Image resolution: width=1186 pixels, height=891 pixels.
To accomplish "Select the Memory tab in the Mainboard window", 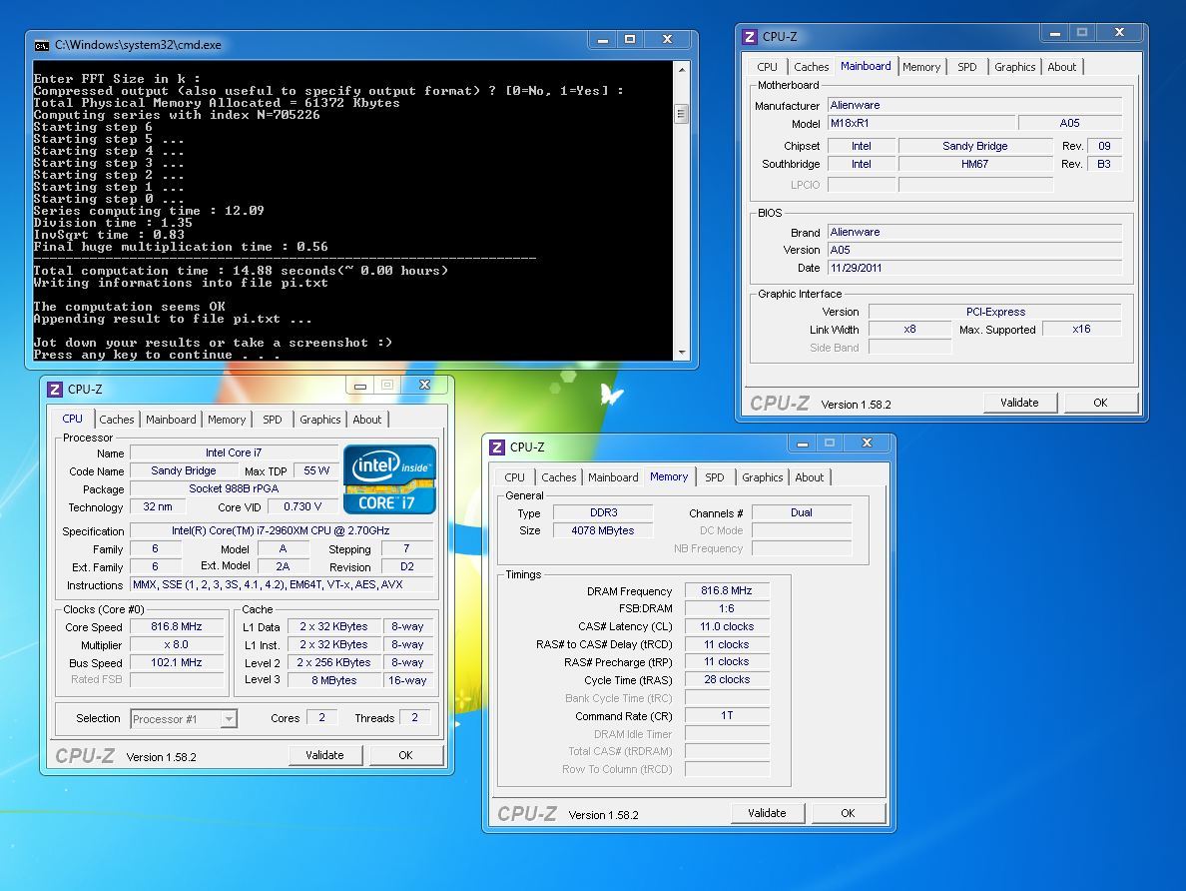I will pos(921,67).
